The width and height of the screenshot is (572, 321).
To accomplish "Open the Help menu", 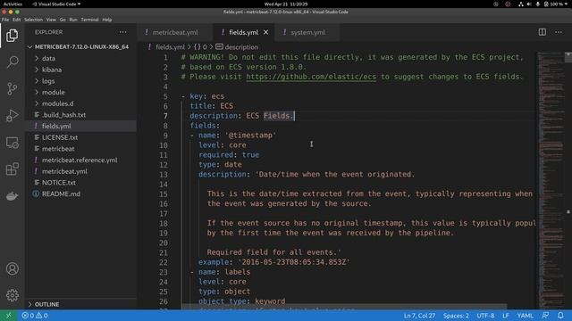I will coord(107,20).
